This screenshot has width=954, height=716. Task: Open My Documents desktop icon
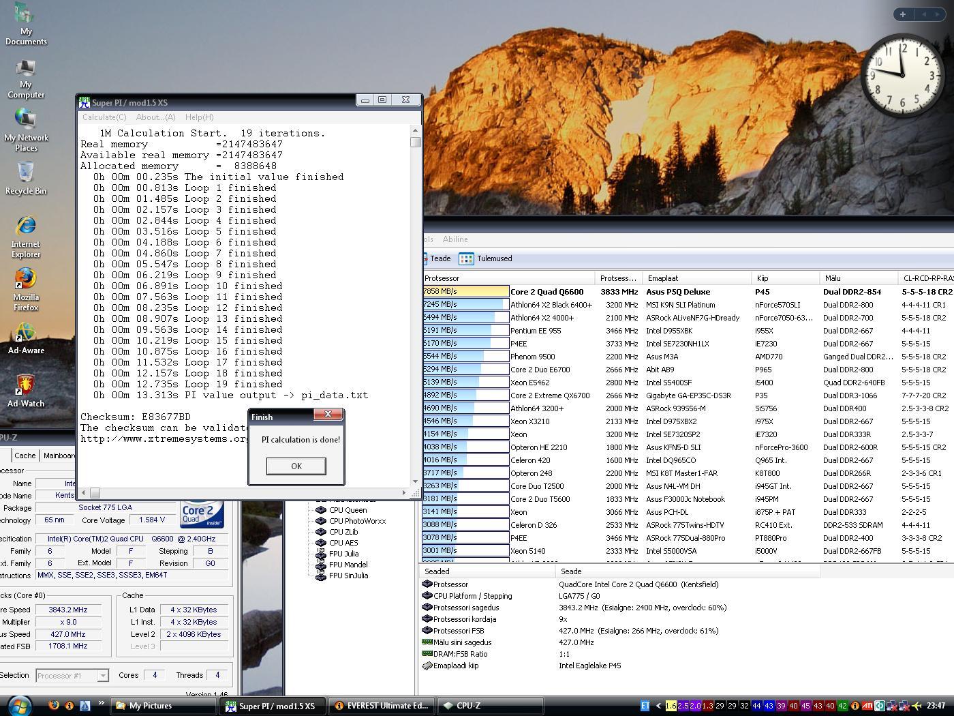pos(26,24)
